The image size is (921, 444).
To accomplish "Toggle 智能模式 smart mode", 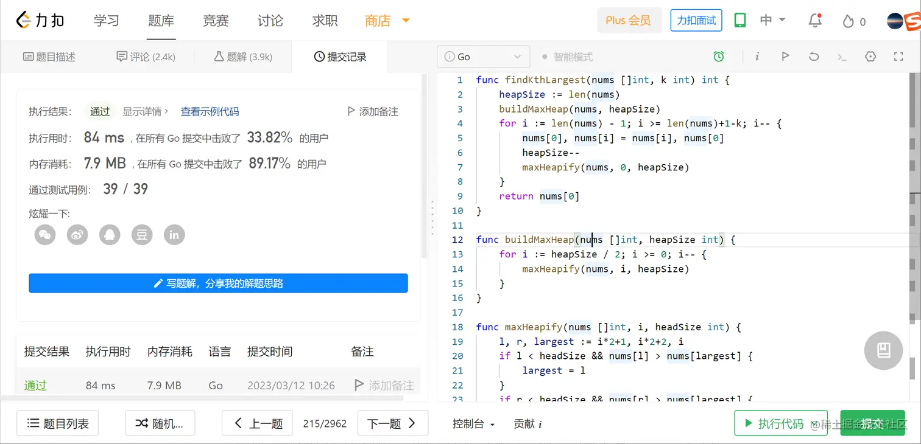I will [567, 57].
